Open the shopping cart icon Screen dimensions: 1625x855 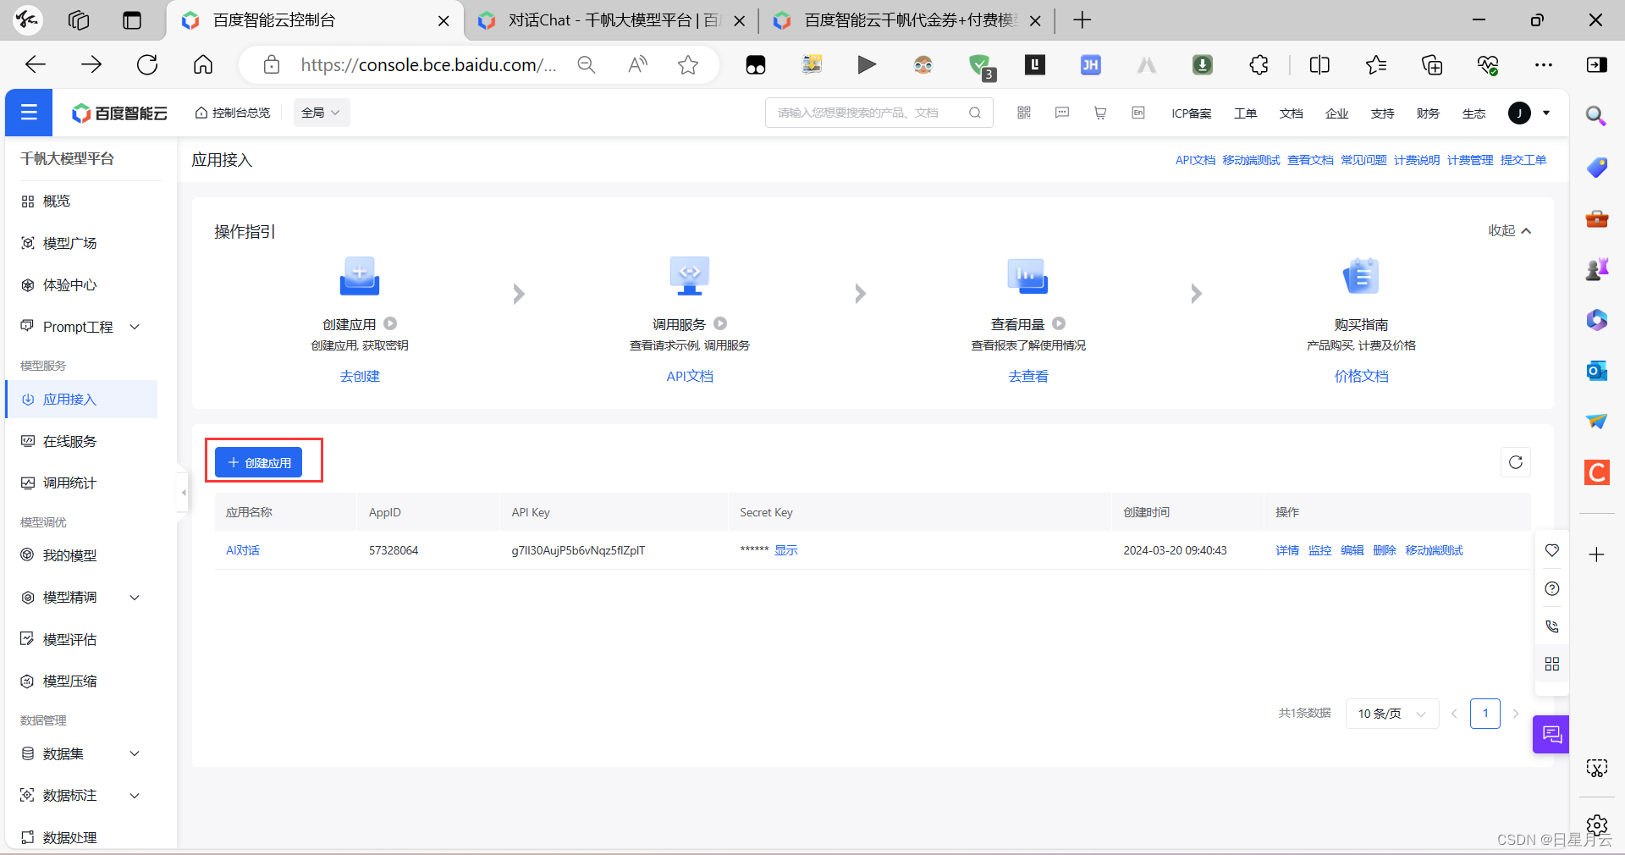1100,113
